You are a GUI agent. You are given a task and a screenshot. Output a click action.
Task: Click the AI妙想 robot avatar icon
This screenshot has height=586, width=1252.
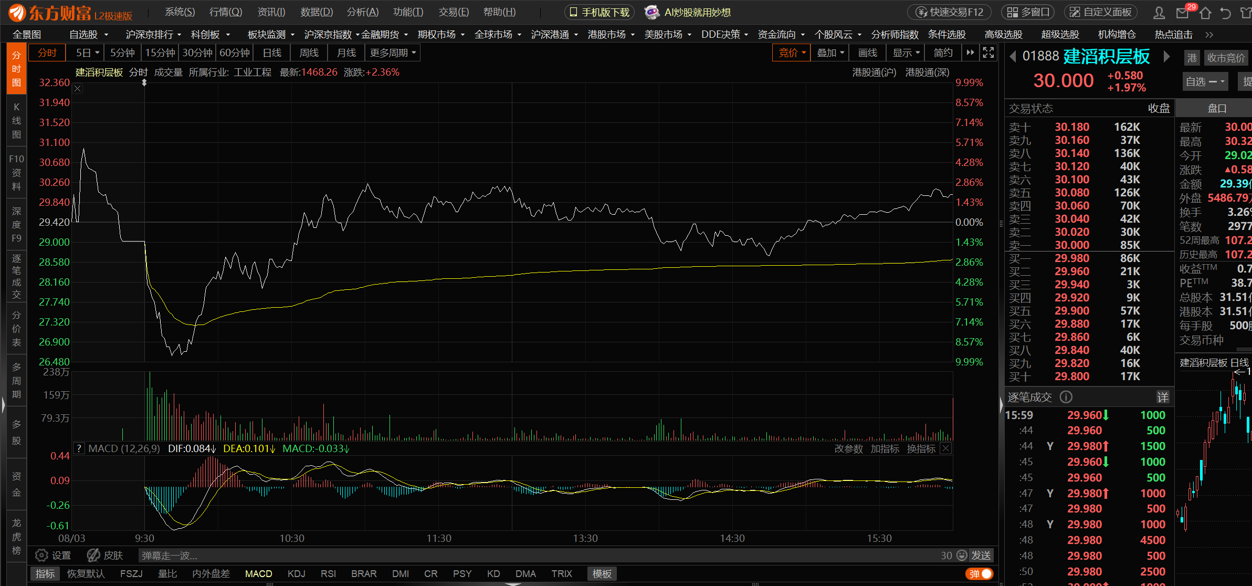click(651, 12)
